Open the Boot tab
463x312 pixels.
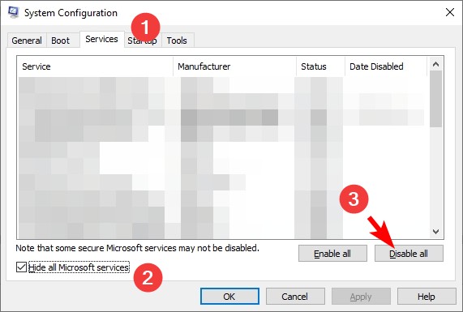(60, 41)
